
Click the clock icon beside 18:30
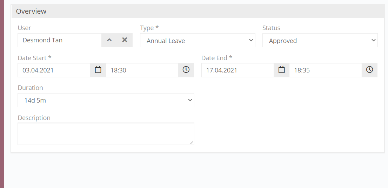coord(186,70)
